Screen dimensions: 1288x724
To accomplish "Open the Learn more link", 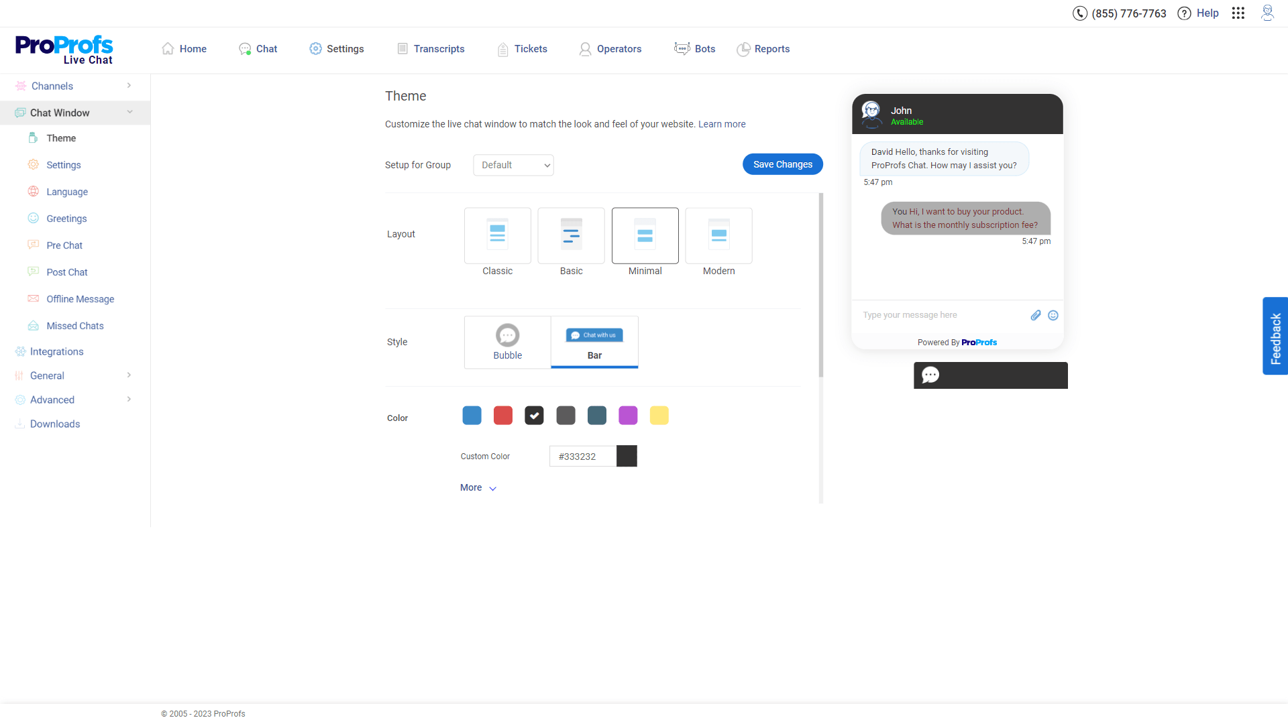I will [722, 124].
